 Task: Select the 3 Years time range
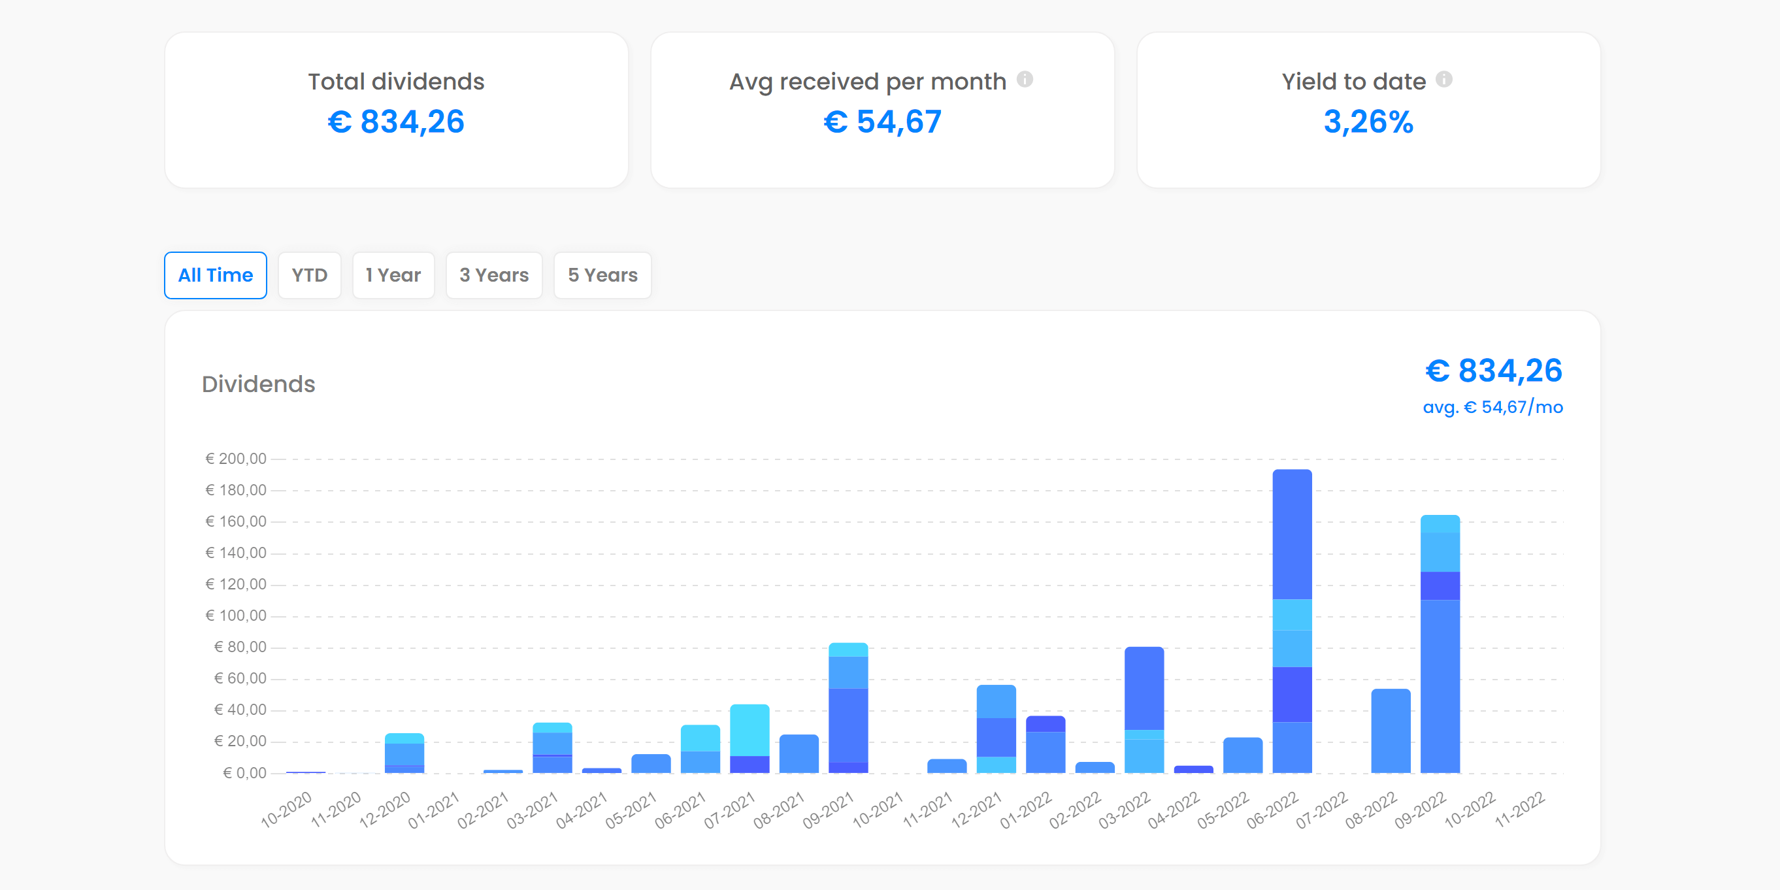click(x=494, y=275)
